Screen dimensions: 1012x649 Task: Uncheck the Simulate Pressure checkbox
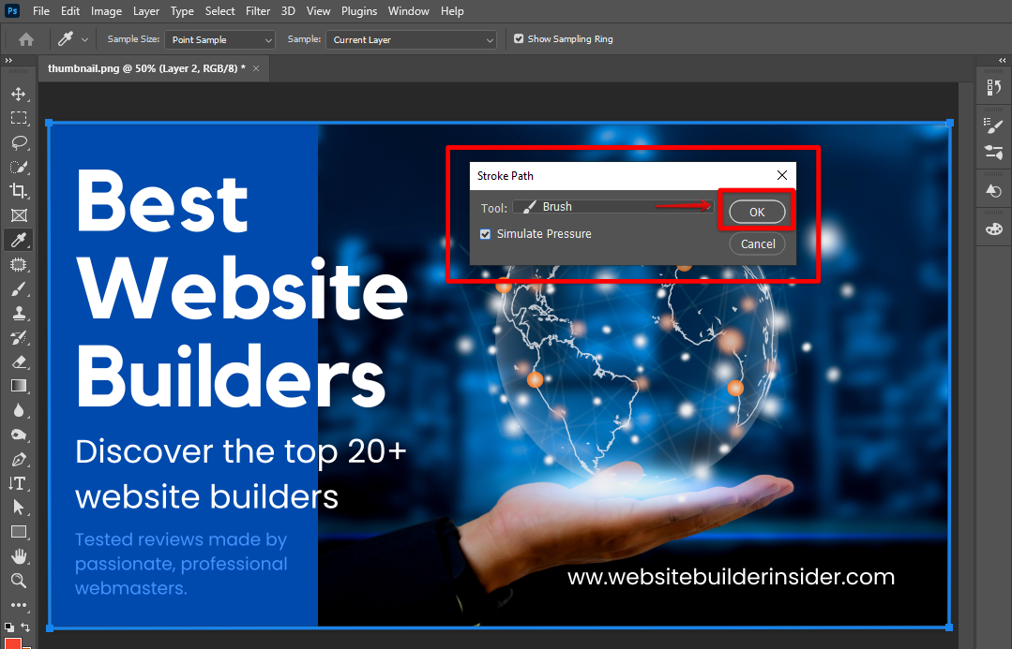[x=485, y=234]
